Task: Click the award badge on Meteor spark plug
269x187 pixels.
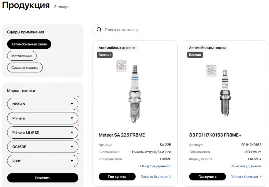Action: [122, 66]
